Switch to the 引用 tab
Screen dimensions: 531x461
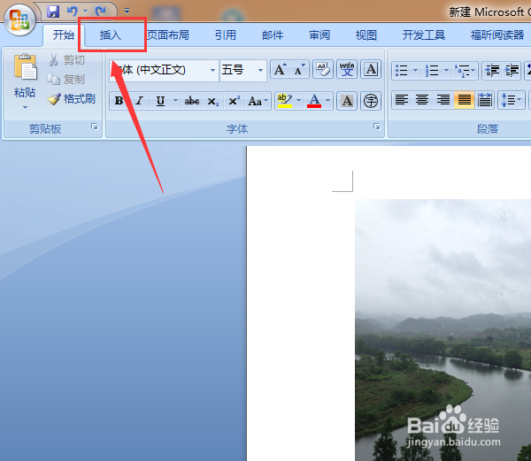(226, 35)
